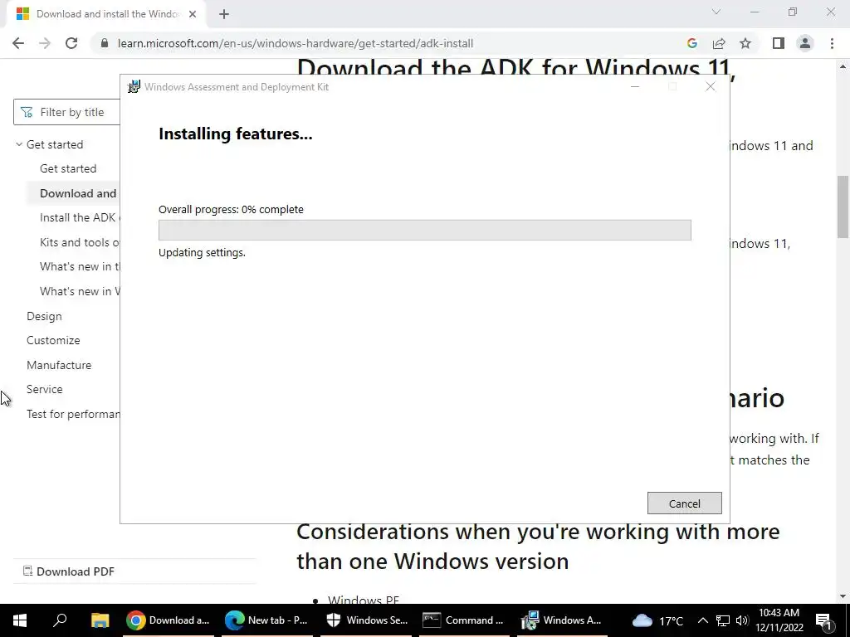Open Install the ADK nav item
This screenshot has width=850, height=637.
tap(78, 218)
